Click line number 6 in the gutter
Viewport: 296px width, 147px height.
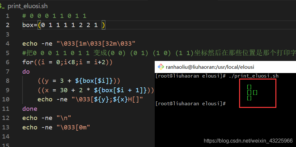tap(8, 62)
